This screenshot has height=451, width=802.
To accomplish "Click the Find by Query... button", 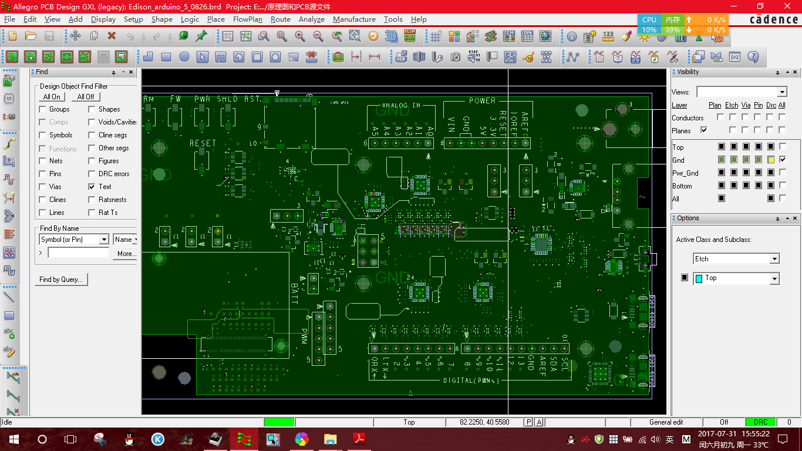I will [61, 280].
